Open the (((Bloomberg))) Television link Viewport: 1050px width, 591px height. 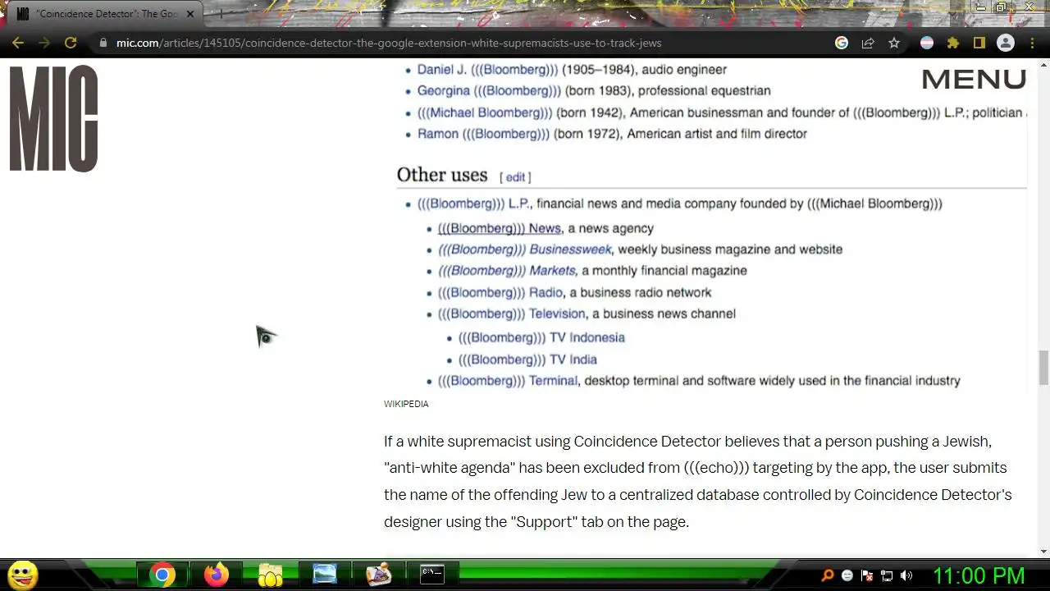click(x=511, y=314)
